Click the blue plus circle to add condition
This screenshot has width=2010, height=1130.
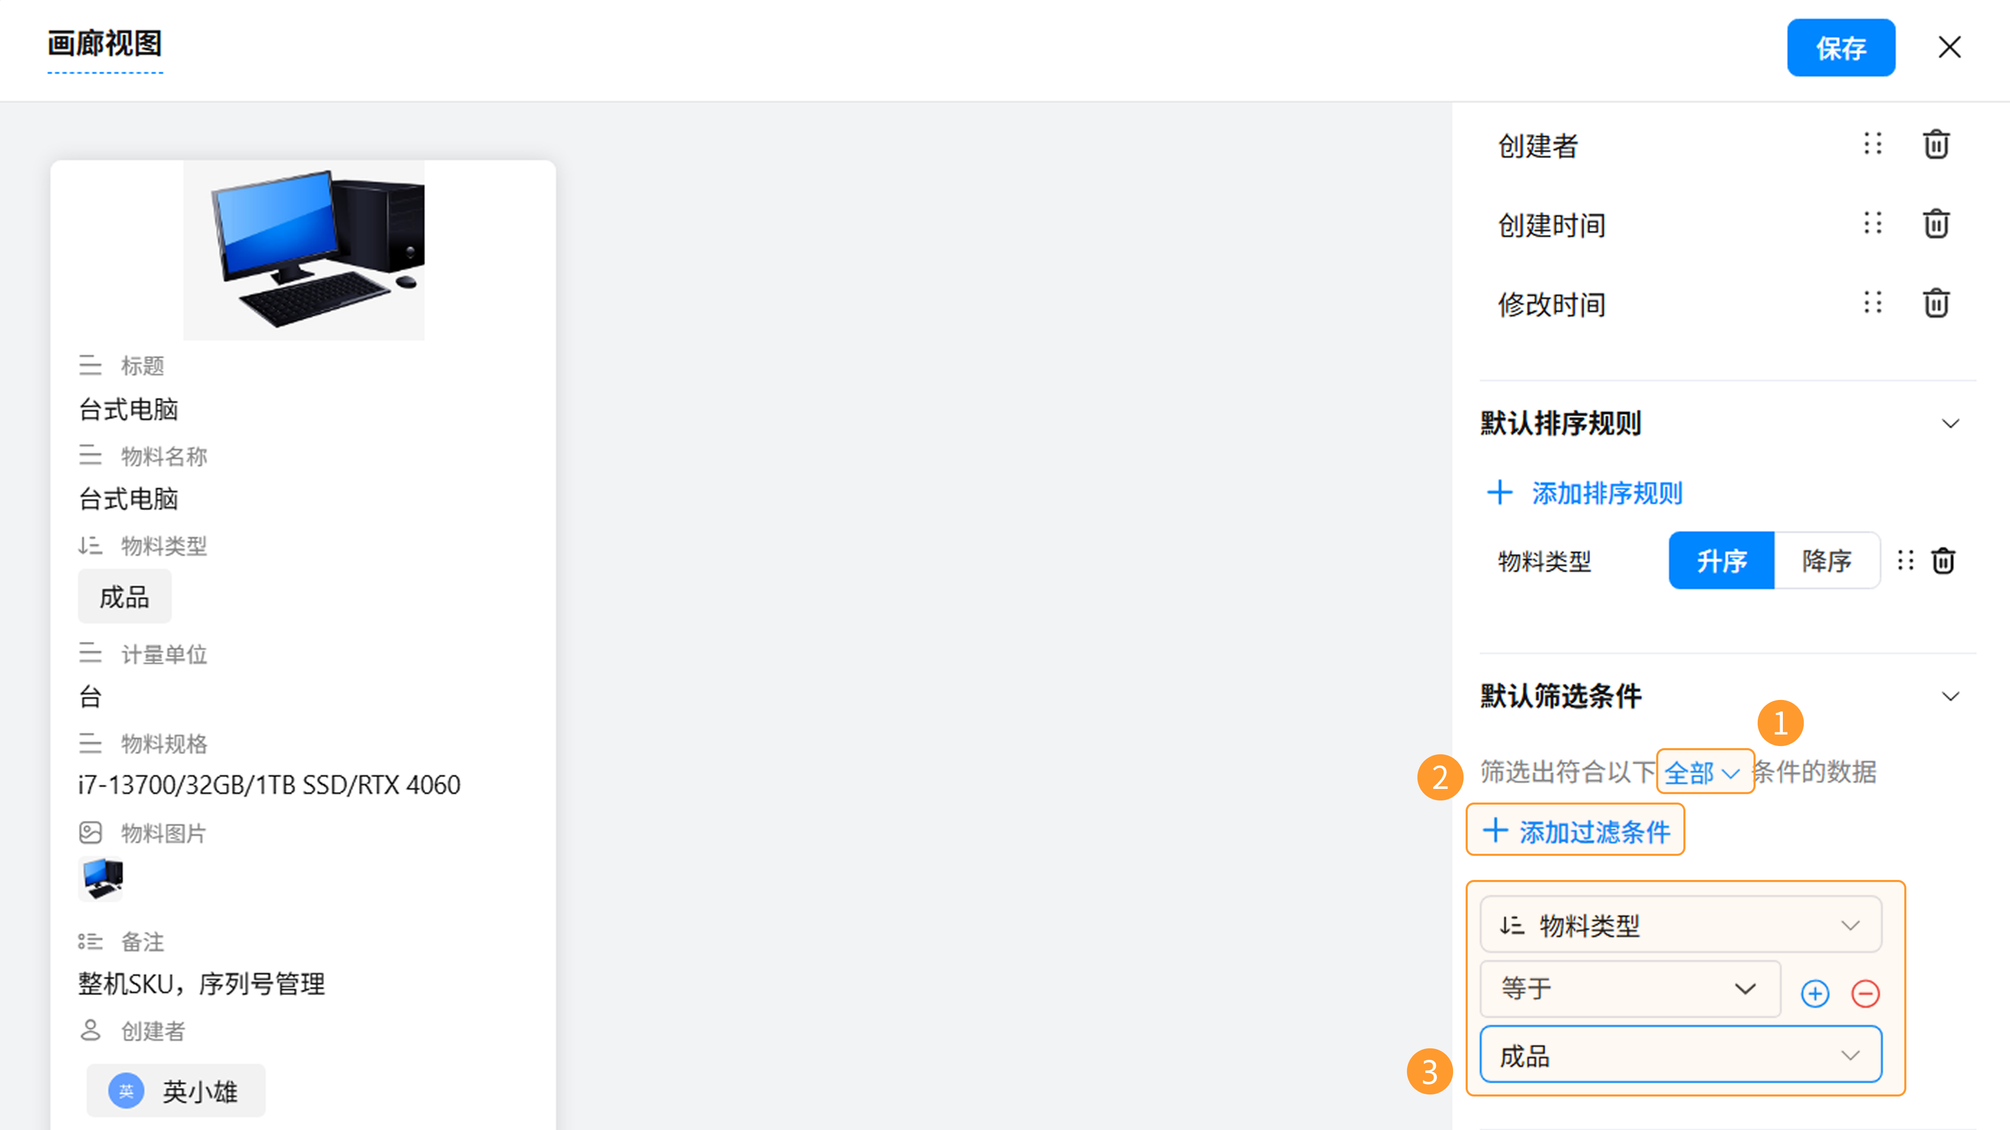pyautogui.click(x=1815, y=993)
